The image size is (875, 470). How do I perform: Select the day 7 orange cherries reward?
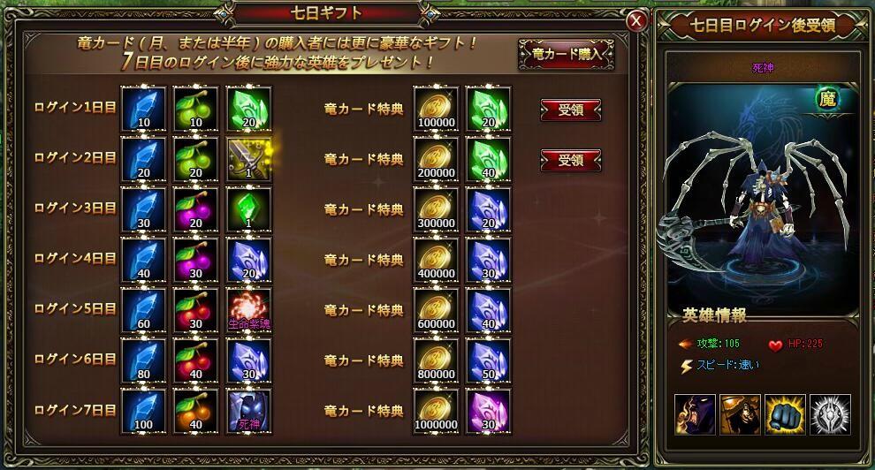pos(195,411)
